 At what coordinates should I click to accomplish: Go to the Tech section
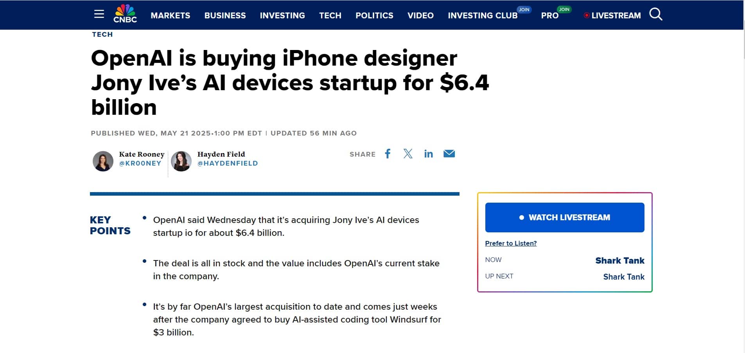330,16
